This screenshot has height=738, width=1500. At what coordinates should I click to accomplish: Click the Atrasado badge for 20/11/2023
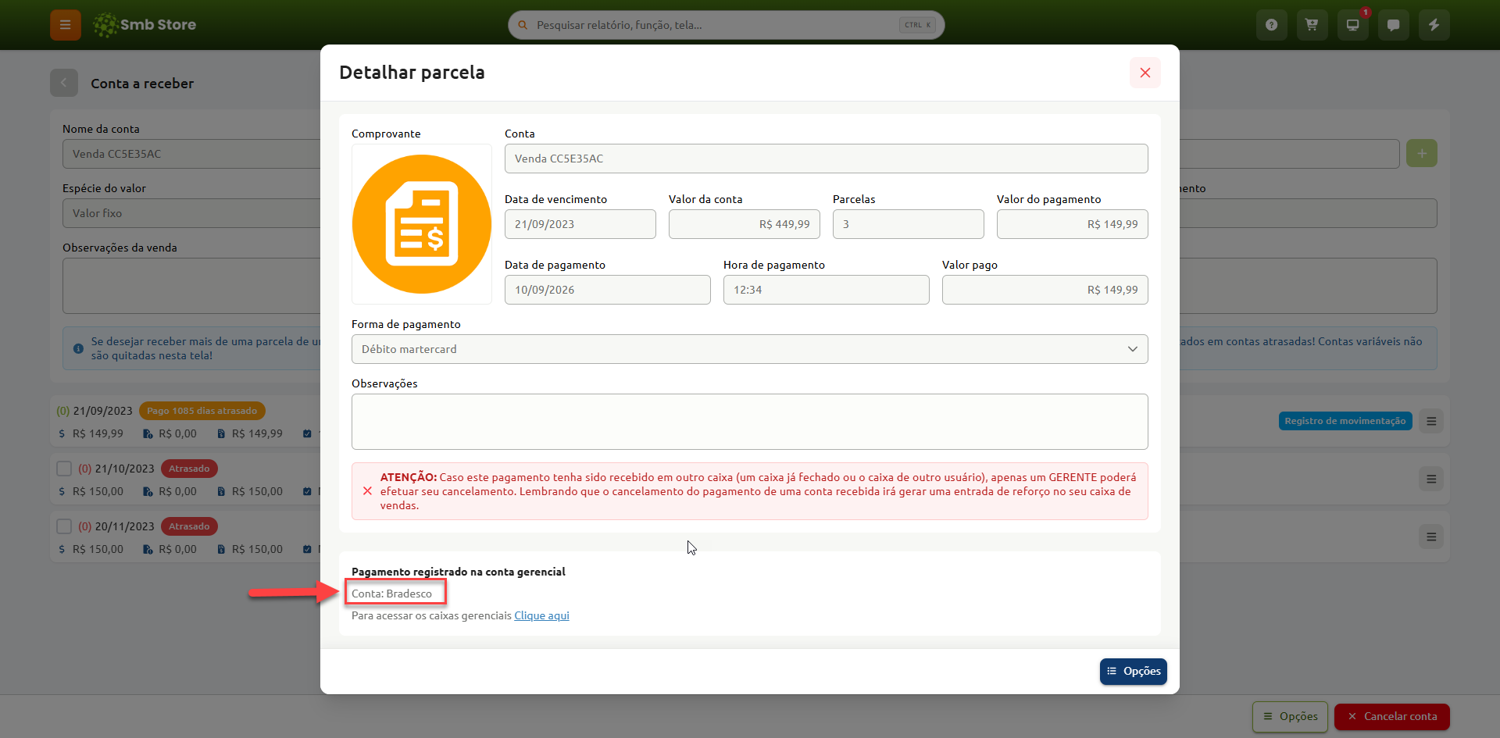coord(189,526)
